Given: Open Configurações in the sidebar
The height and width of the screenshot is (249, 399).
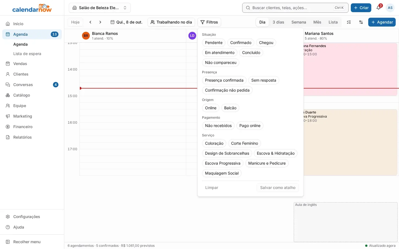Looking at the screenshot, I should 32,217.
